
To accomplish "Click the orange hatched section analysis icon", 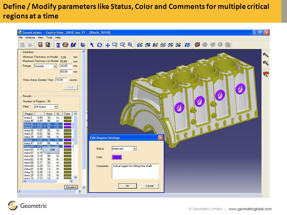I will (x=65, y=45).
